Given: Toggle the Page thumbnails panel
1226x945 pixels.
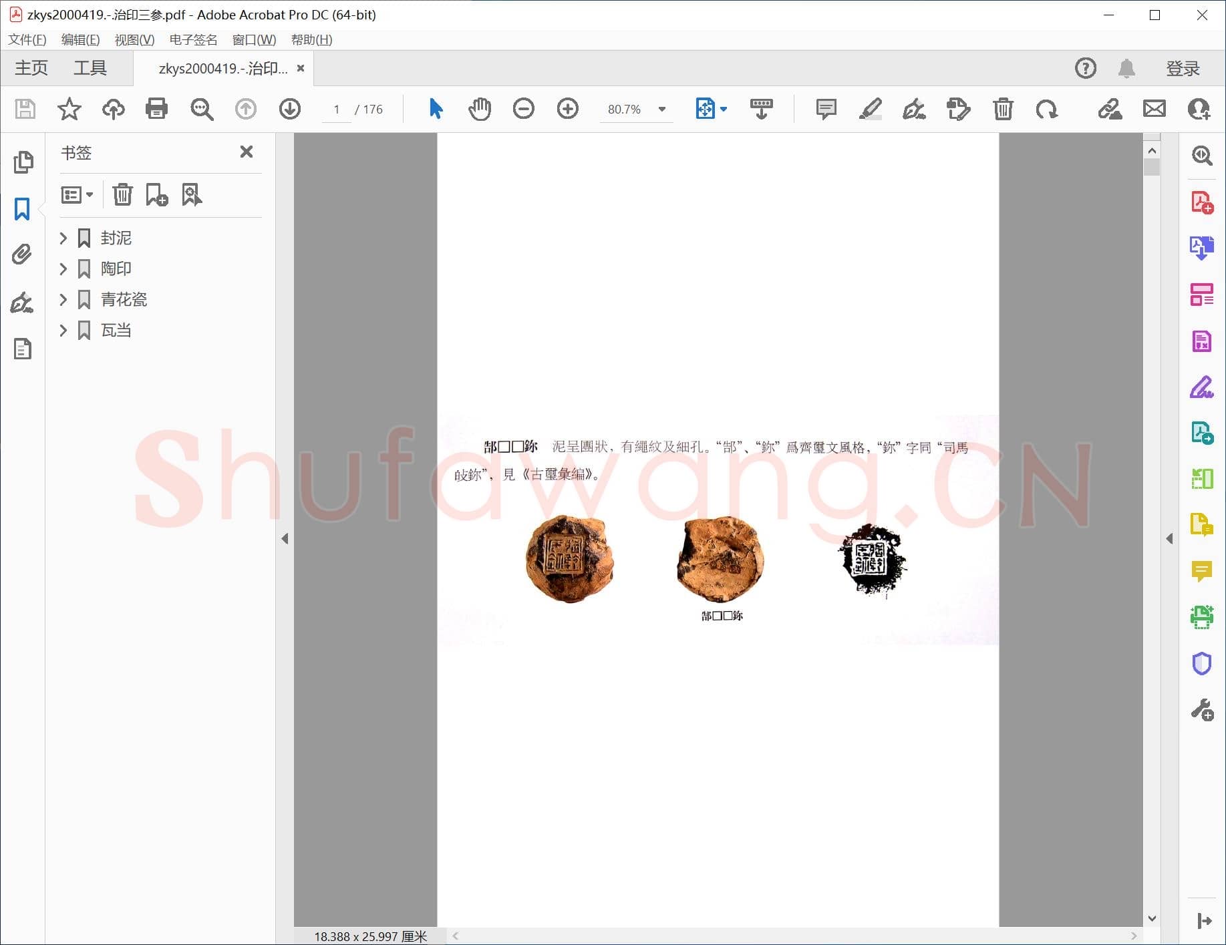Looking at the screenshot, I should (x=22, y=162).
